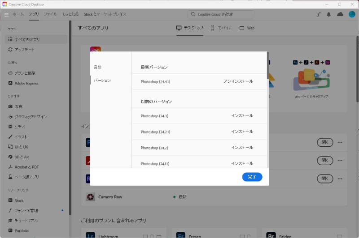Open Portfolio in the sidebar
Viewport: 359px width, 238px height.
(x=18, y=230)
